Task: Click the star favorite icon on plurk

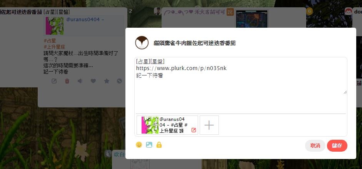Action: [107, 81]
